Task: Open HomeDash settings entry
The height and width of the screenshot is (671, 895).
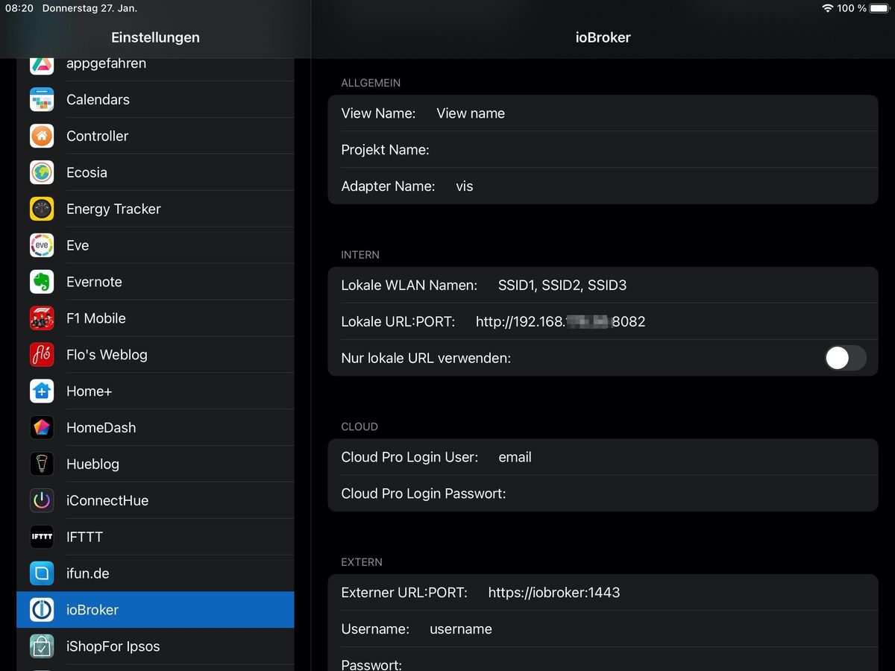Action: [x=155, y=427]
